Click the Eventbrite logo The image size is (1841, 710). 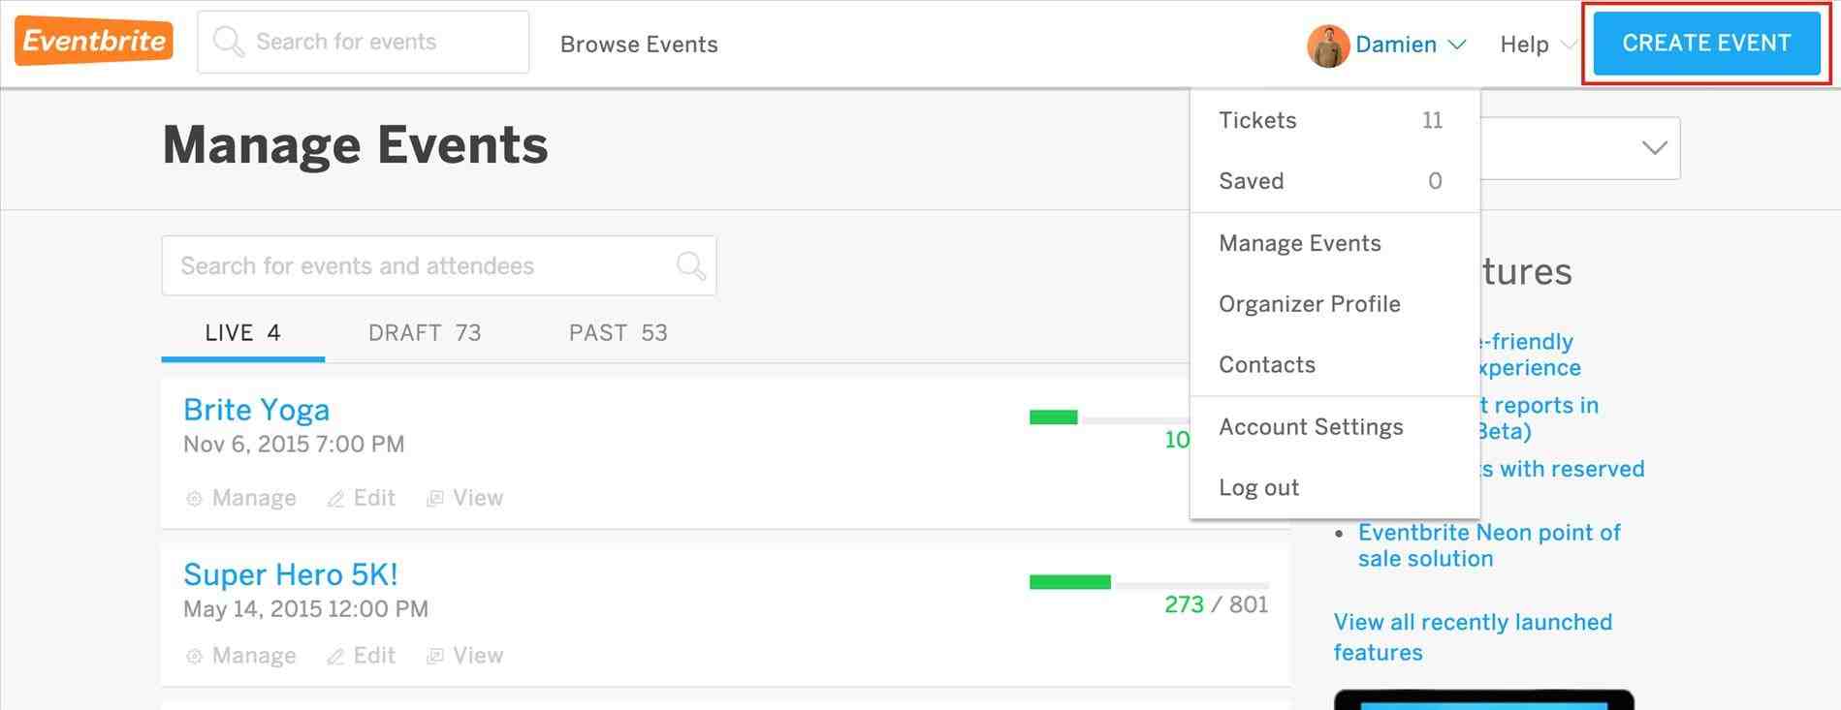94,41
